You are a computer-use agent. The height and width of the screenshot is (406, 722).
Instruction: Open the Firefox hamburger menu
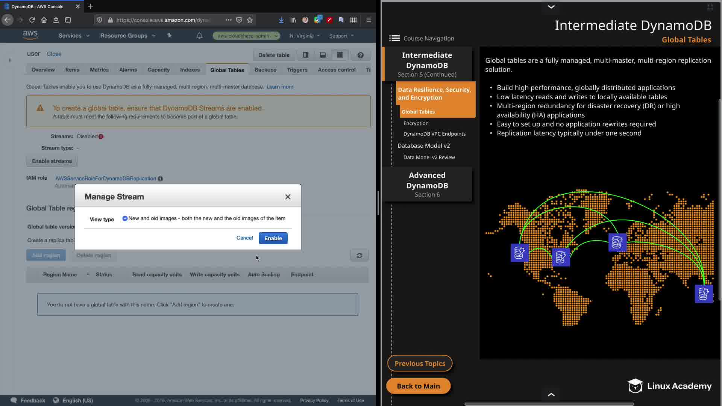[x=369, y=20]
